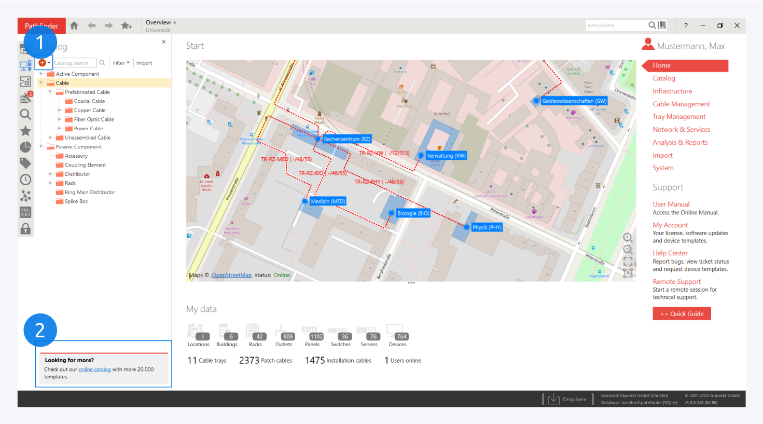Screen dimensions: 763x424
Task: Click into the Catalog search field
Action: click(x=75, y=63)
